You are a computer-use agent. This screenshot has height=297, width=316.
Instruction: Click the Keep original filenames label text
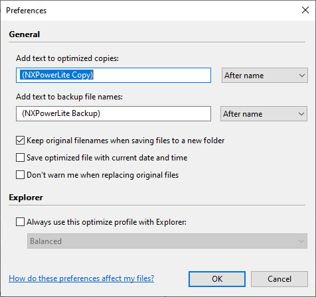coord(125,141)
